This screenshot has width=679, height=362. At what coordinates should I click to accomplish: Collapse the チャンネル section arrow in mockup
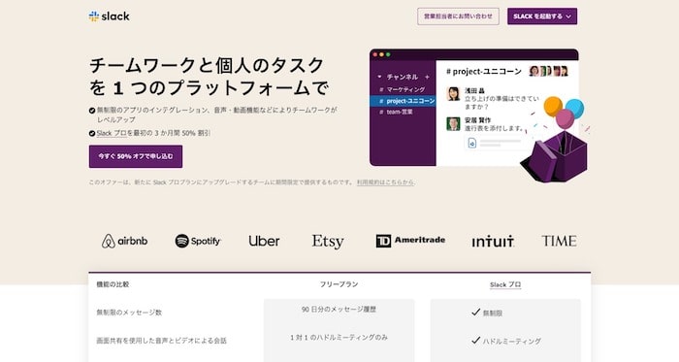(379, 77)
